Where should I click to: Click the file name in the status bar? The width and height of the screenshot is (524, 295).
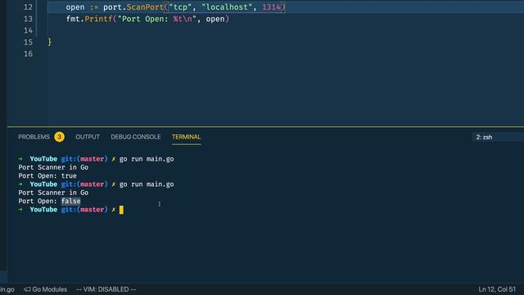[7, 289]
